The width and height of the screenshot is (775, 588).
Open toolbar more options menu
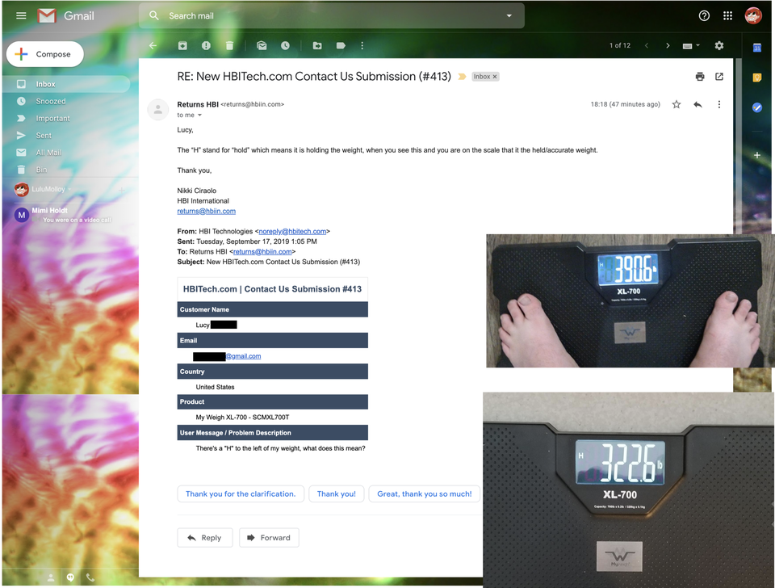362,45
